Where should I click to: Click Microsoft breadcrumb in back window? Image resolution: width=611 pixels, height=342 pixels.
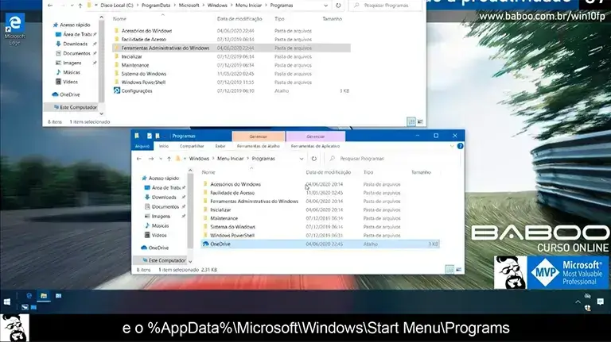point(189,6)
